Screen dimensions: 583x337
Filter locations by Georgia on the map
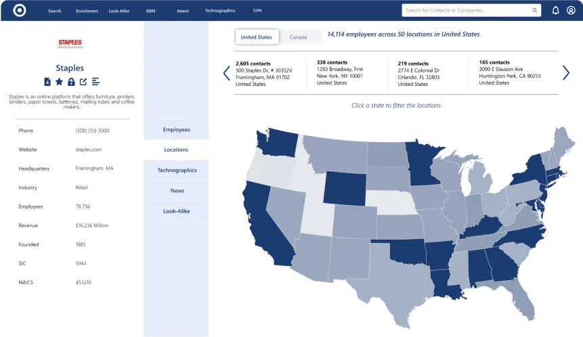point(501,265)
